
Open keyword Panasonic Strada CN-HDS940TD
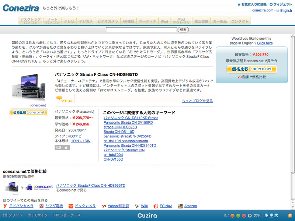click(x=130, y=145)
